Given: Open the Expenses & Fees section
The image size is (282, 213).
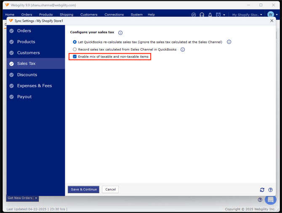Looking at the screenshot, I should (x=35, y=86).
